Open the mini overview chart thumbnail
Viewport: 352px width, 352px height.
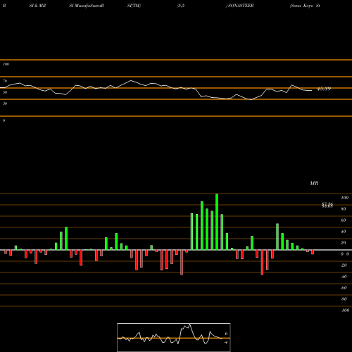point(174,337)
